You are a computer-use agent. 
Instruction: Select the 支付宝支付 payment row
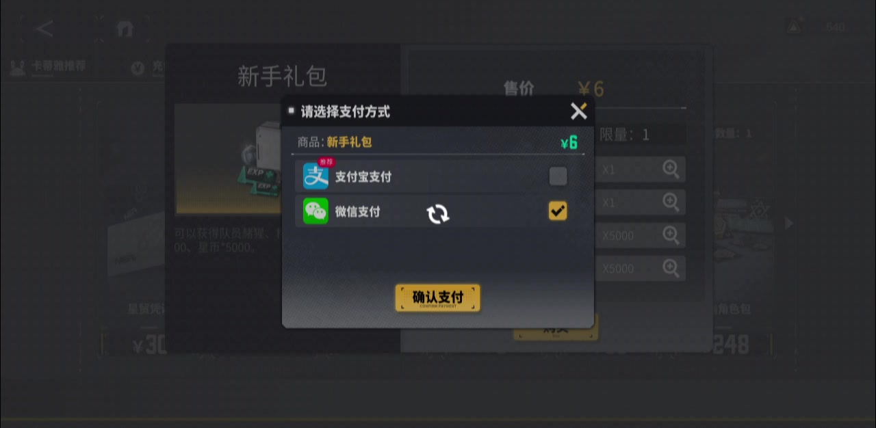(439, 176)
